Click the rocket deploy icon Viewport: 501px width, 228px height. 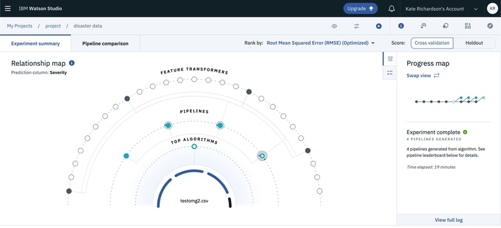tap(446, 26)
